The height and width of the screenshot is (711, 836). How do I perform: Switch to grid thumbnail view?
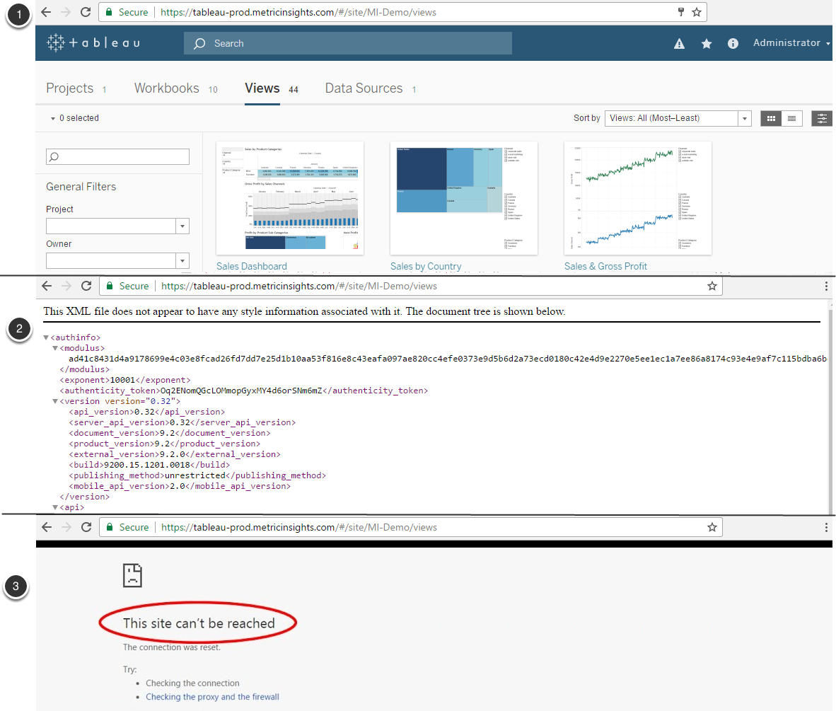(771, 119)
